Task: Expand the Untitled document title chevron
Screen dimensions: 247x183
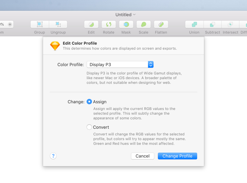Action: tap(134, 15)
